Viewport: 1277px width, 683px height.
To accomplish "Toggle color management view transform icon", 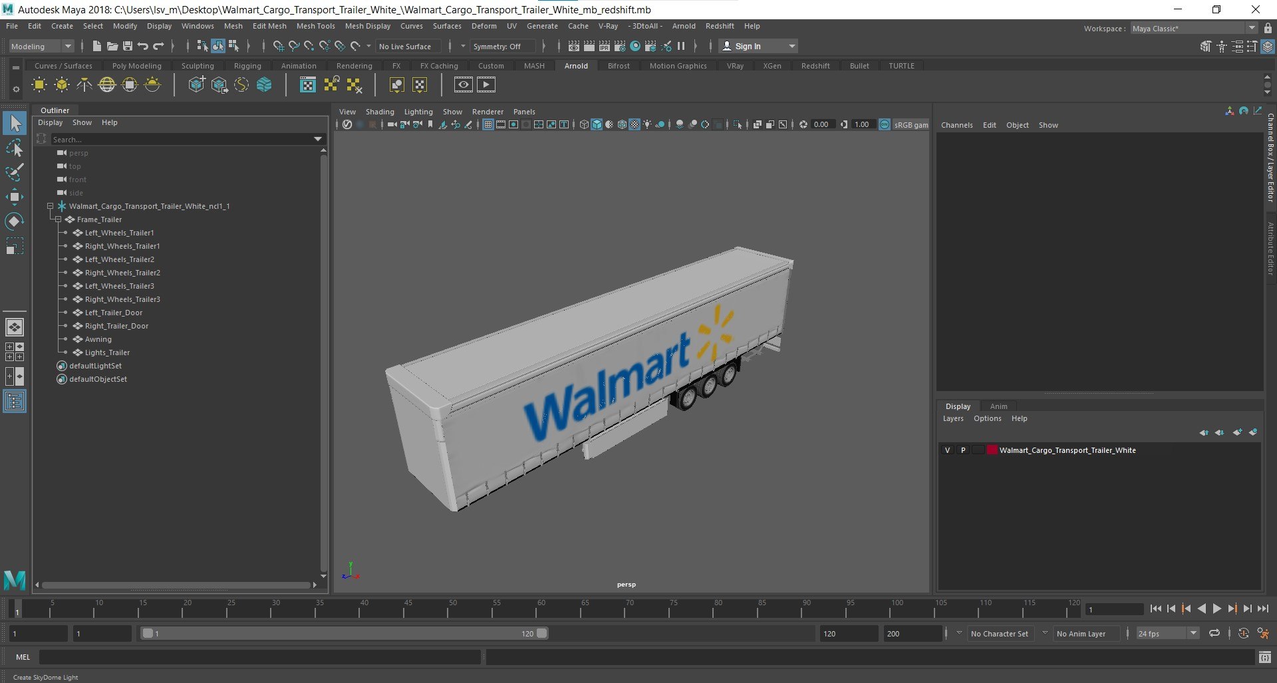I will pos(885,124).
